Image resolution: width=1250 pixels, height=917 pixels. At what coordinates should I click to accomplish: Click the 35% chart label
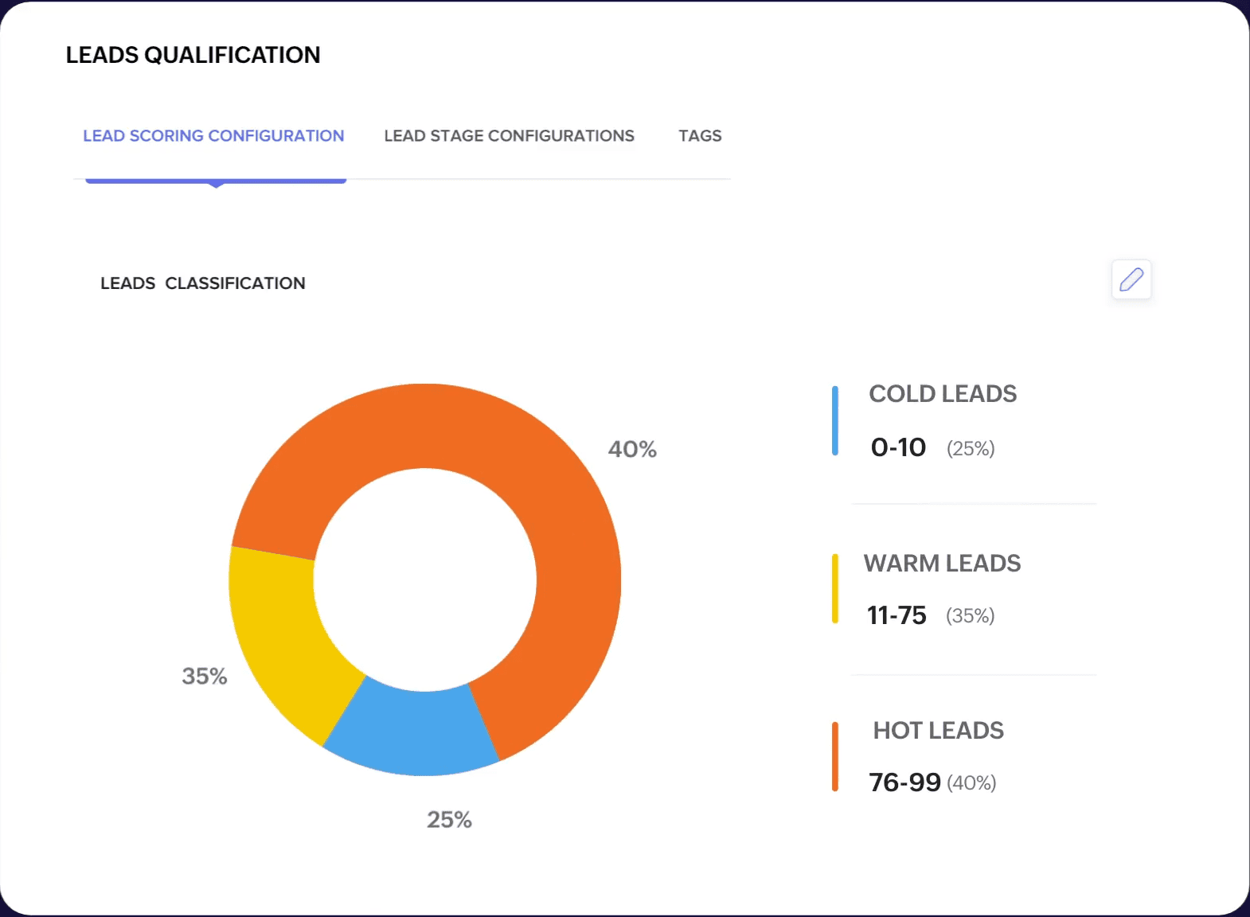pyautogui.click(x=205, y=677)
